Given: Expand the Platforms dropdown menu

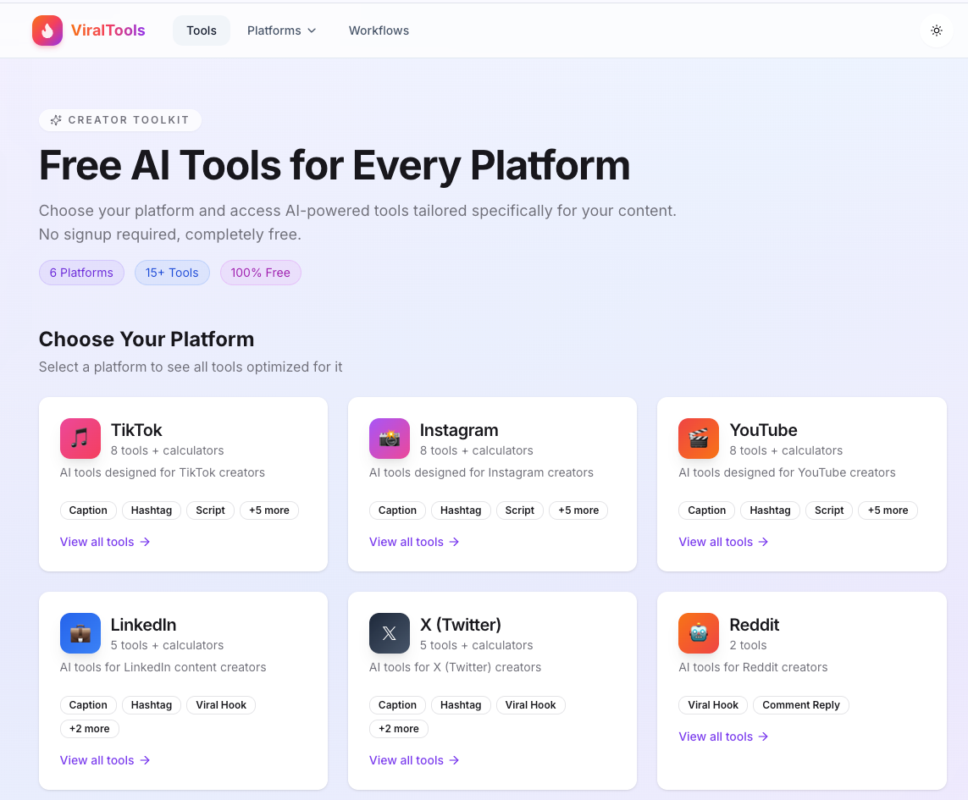Looking at the screenshot, I should tap(281, 30).
